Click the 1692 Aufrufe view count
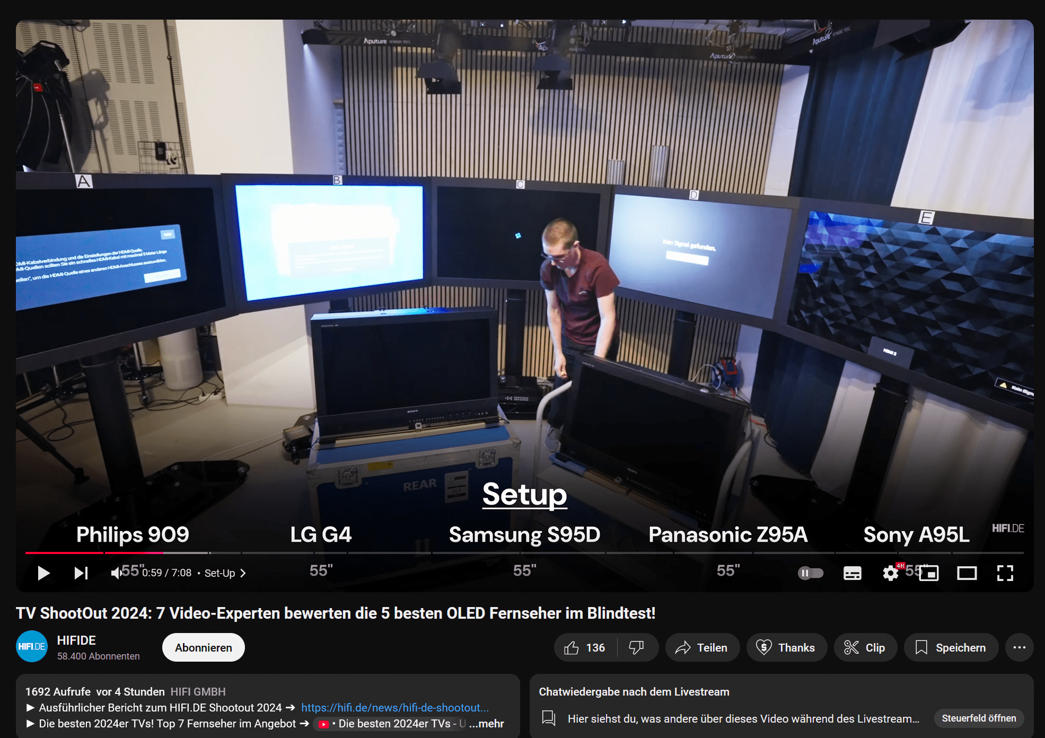The height and width of the screenshot is (738, 1045). (x=58, y=691)
